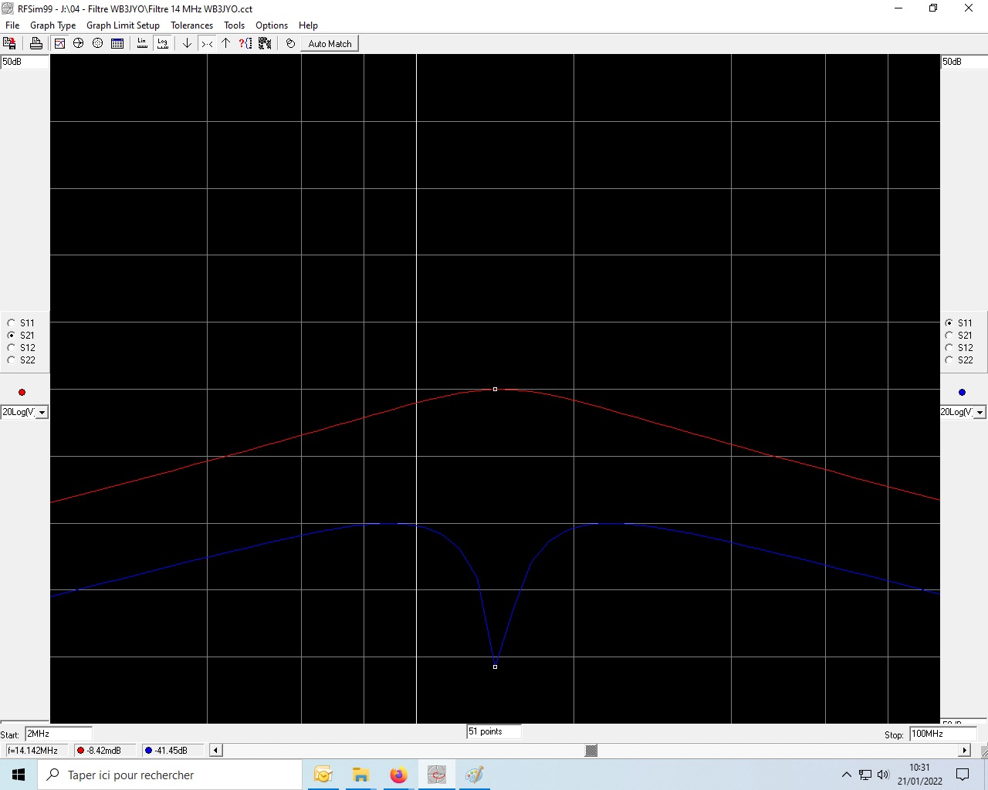988x790 pixels.
Task: Click the red trace marker at its peak
Action: coord(495,389)
